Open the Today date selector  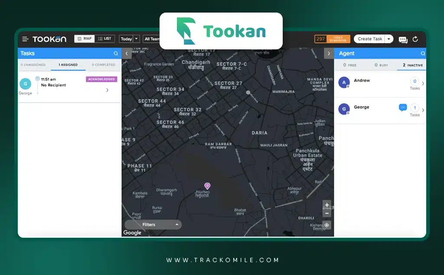pyautogui.click(x=126, y=39)
